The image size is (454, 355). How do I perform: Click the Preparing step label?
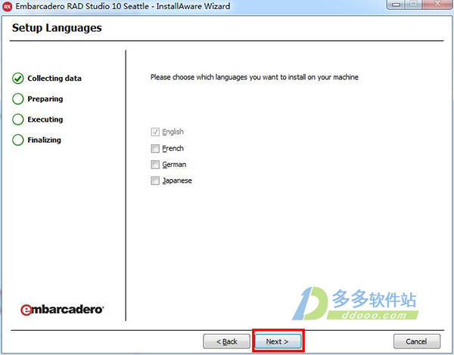click(x=45, y=99)
